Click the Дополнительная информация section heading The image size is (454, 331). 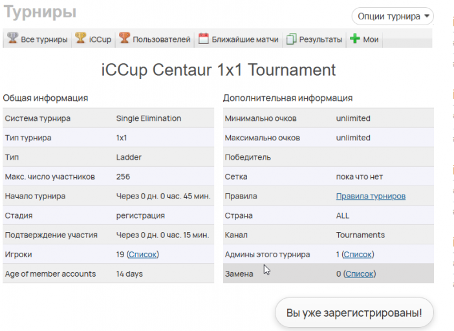click(288, 98)
